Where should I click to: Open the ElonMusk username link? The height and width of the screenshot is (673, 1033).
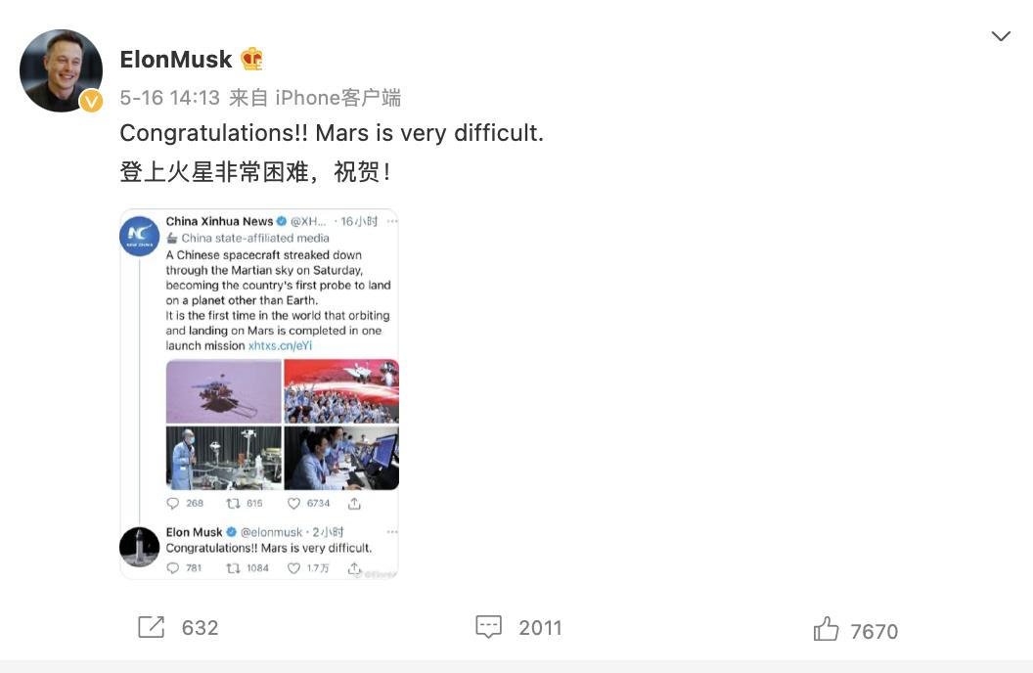click(x=176, y=59)
